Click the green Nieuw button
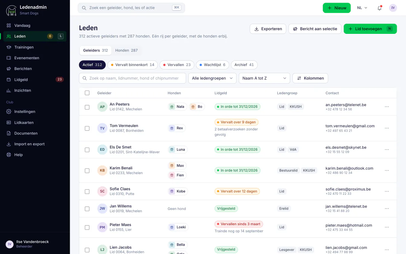 tap(337, 8)
